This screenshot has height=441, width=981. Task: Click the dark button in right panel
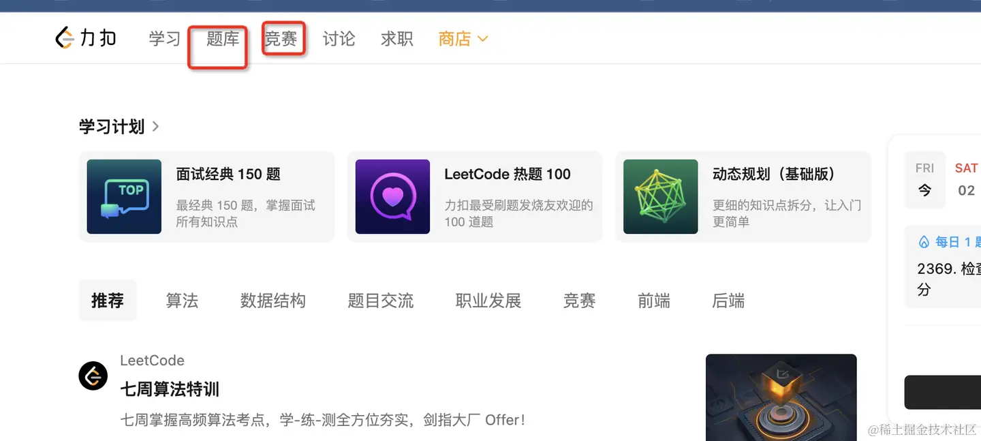pos(943,392)
